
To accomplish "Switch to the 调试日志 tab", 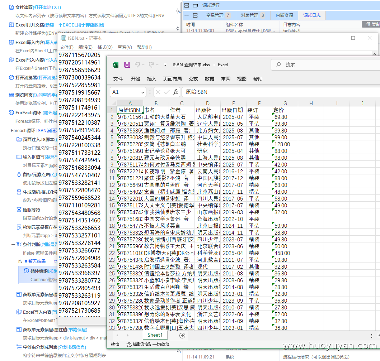I will point(312,15).
